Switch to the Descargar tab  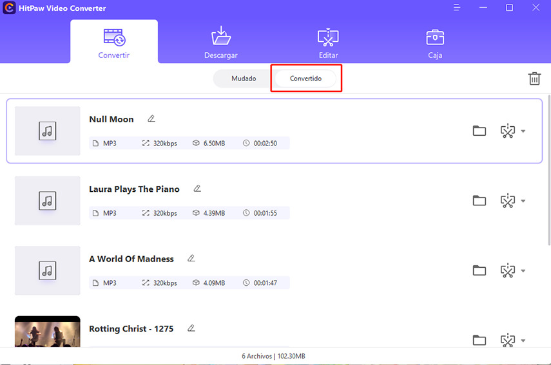pos(220,42)
